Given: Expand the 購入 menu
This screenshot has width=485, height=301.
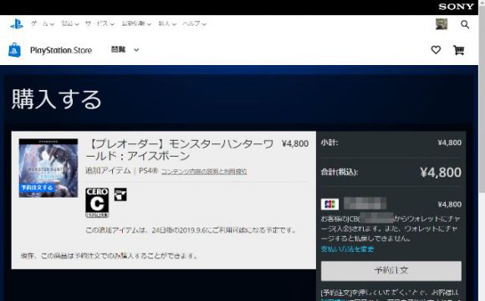Looking at the screenshot, I should click(x=167, y=23).
